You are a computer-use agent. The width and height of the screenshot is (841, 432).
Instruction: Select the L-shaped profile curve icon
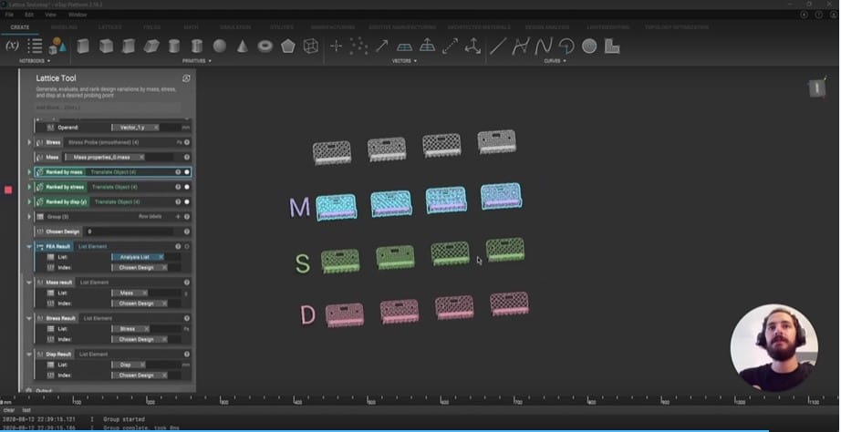point(612,46)
